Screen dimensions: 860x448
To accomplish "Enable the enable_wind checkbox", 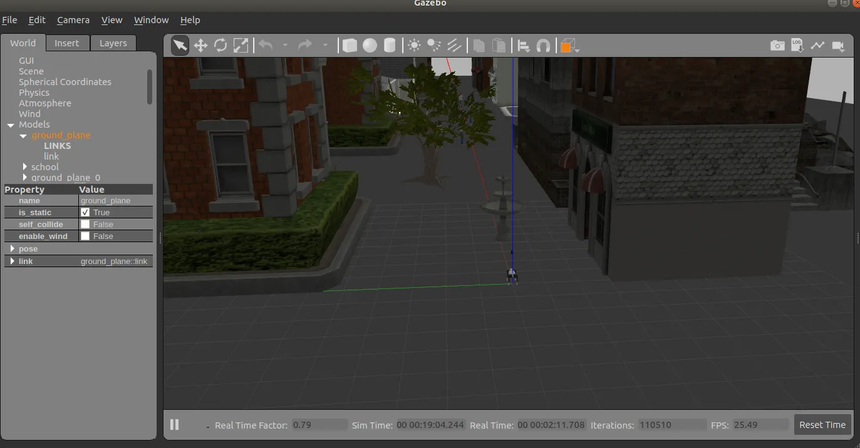I will tap(85, 237).
